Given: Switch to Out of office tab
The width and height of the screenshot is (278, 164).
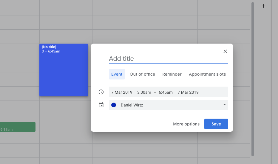Looking at the screenshot, I should [x=142, y=74].
